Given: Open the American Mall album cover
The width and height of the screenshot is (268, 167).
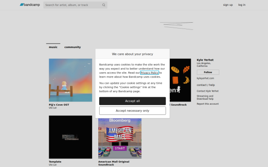Looking at the screenshot, I should [x=120, y=138].
